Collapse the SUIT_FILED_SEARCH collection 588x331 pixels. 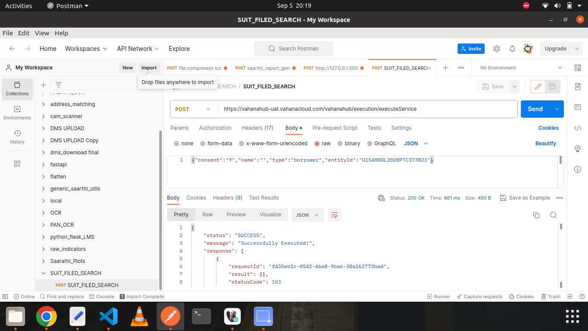pyautogui.click(x=43, y=273)
